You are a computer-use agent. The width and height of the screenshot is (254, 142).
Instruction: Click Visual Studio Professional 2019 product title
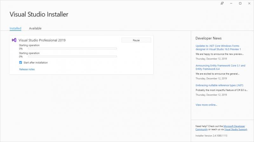[42, 40]
